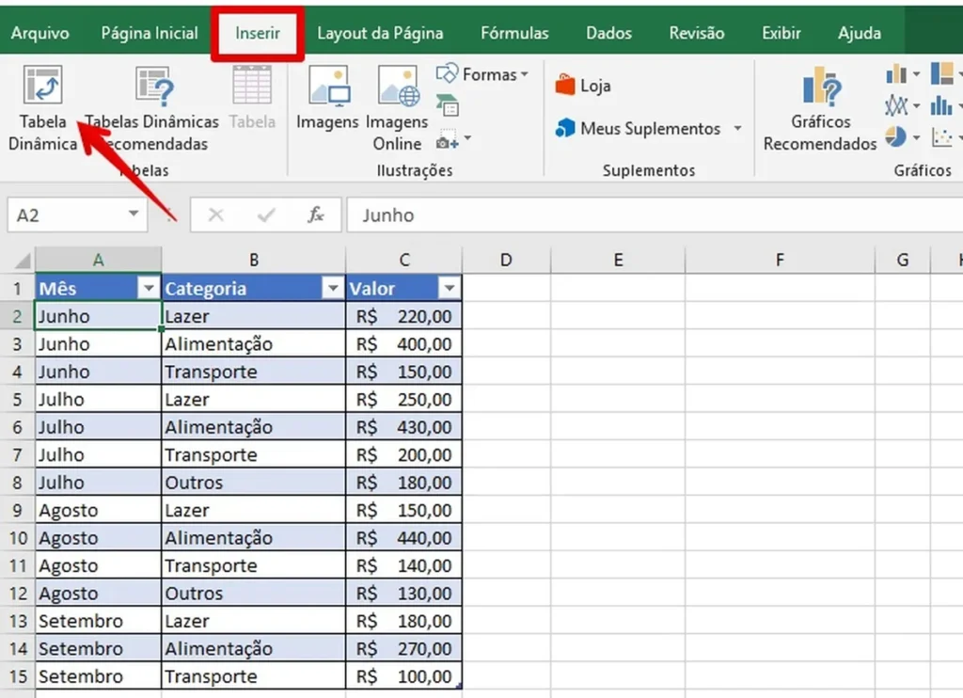The image size is (963, 698).
Task: Open the Dados ribbon tab
Action: 608,31
